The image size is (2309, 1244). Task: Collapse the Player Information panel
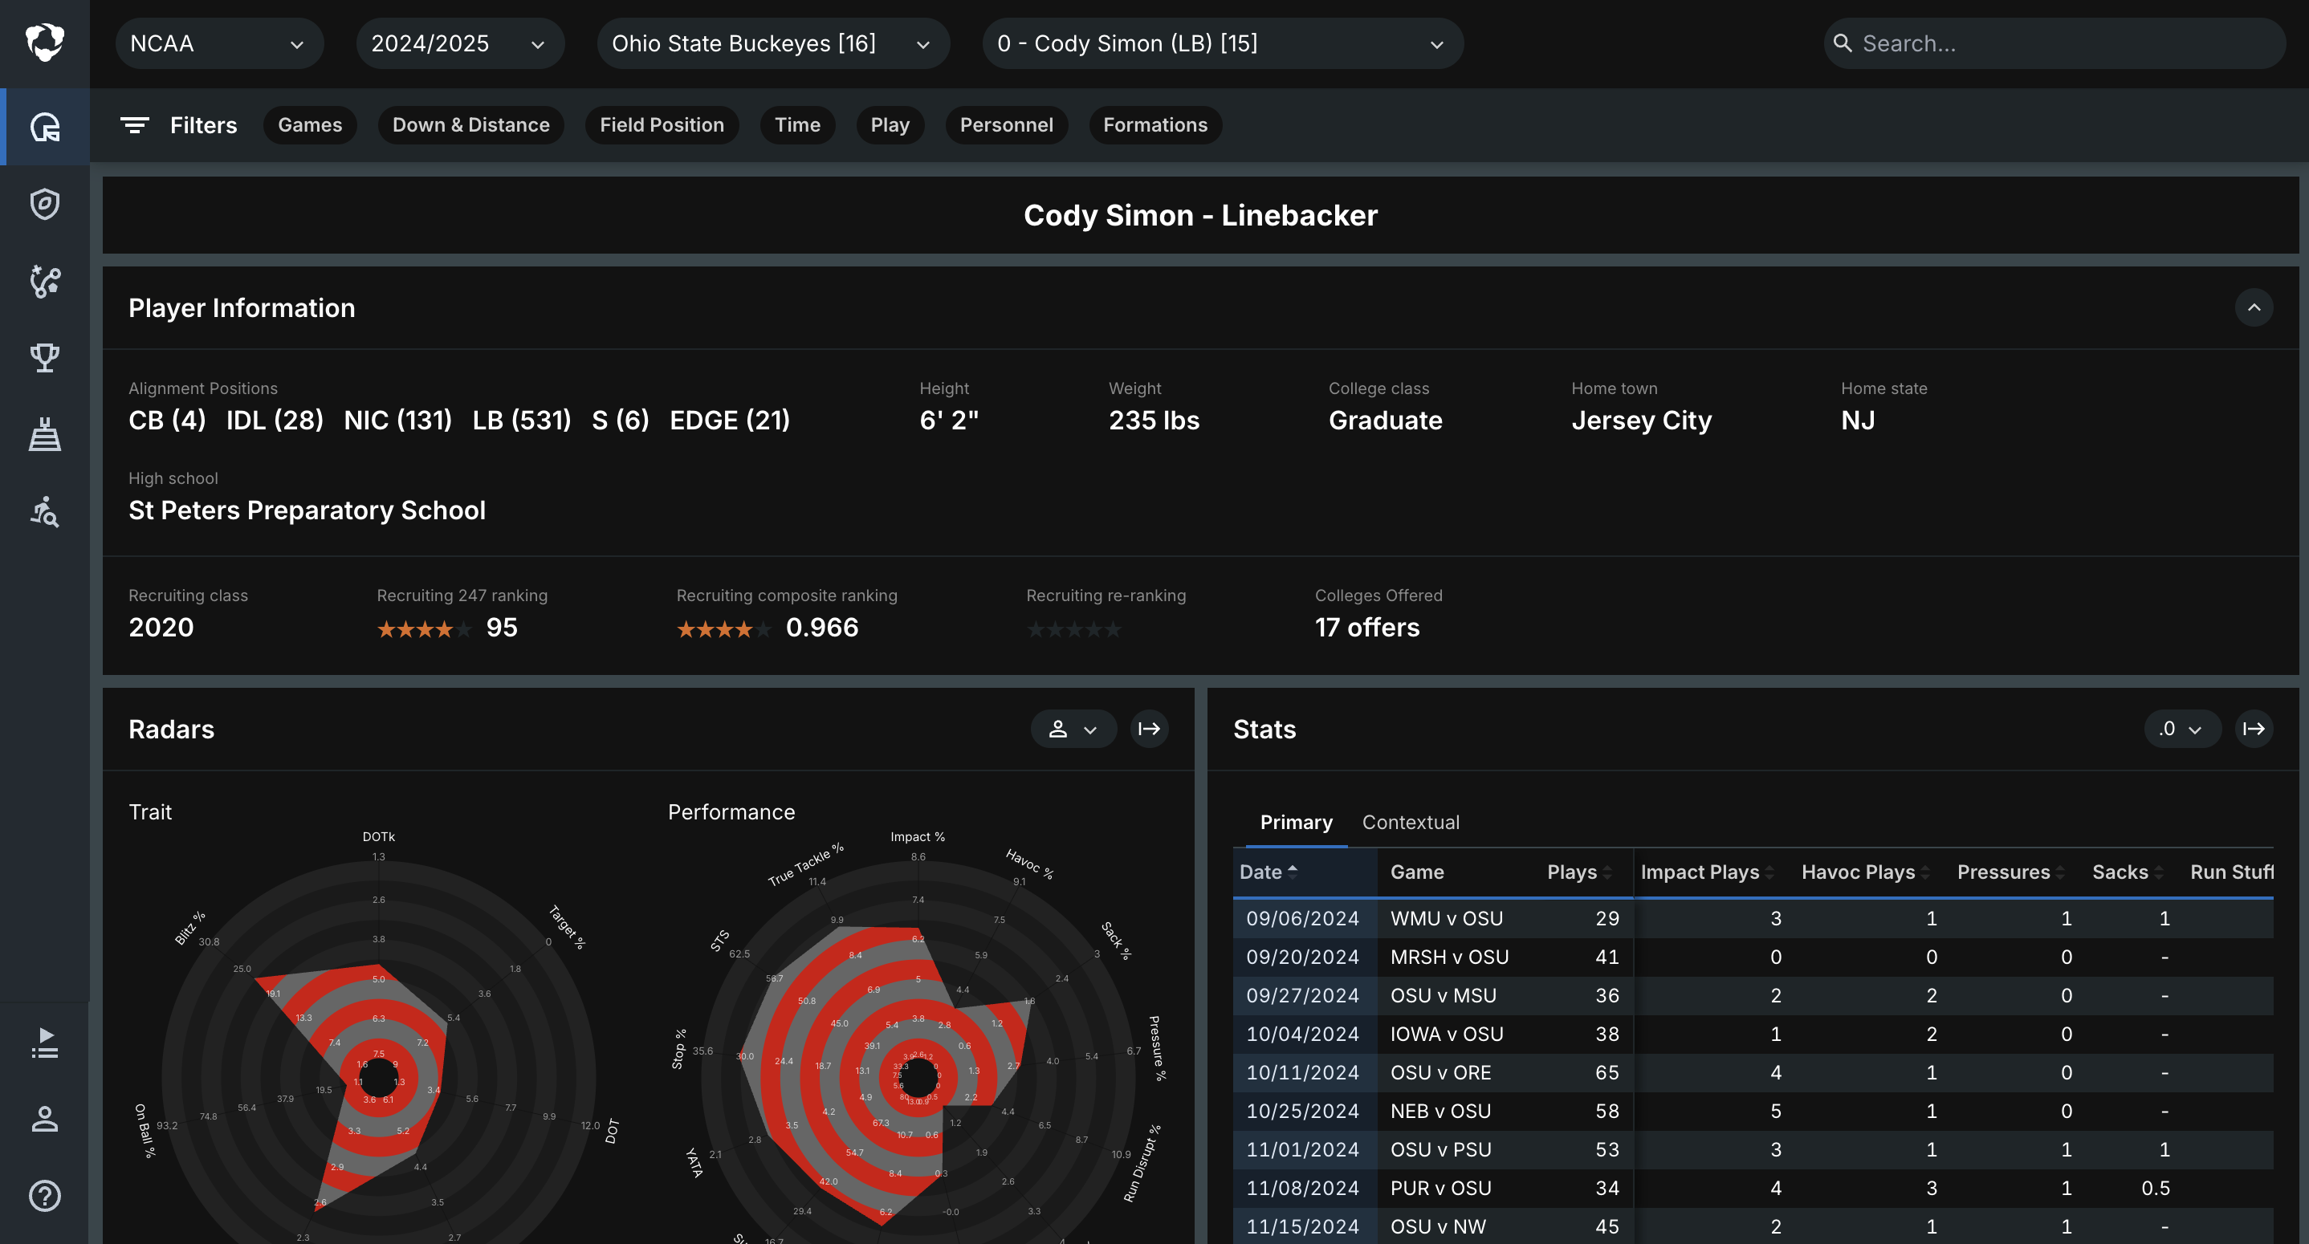(x=2254, y=307)
